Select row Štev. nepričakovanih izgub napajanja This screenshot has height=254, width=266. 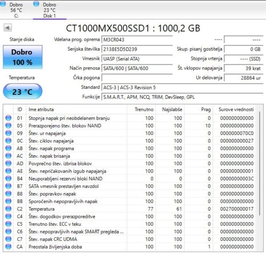click(x=130, y=171)
